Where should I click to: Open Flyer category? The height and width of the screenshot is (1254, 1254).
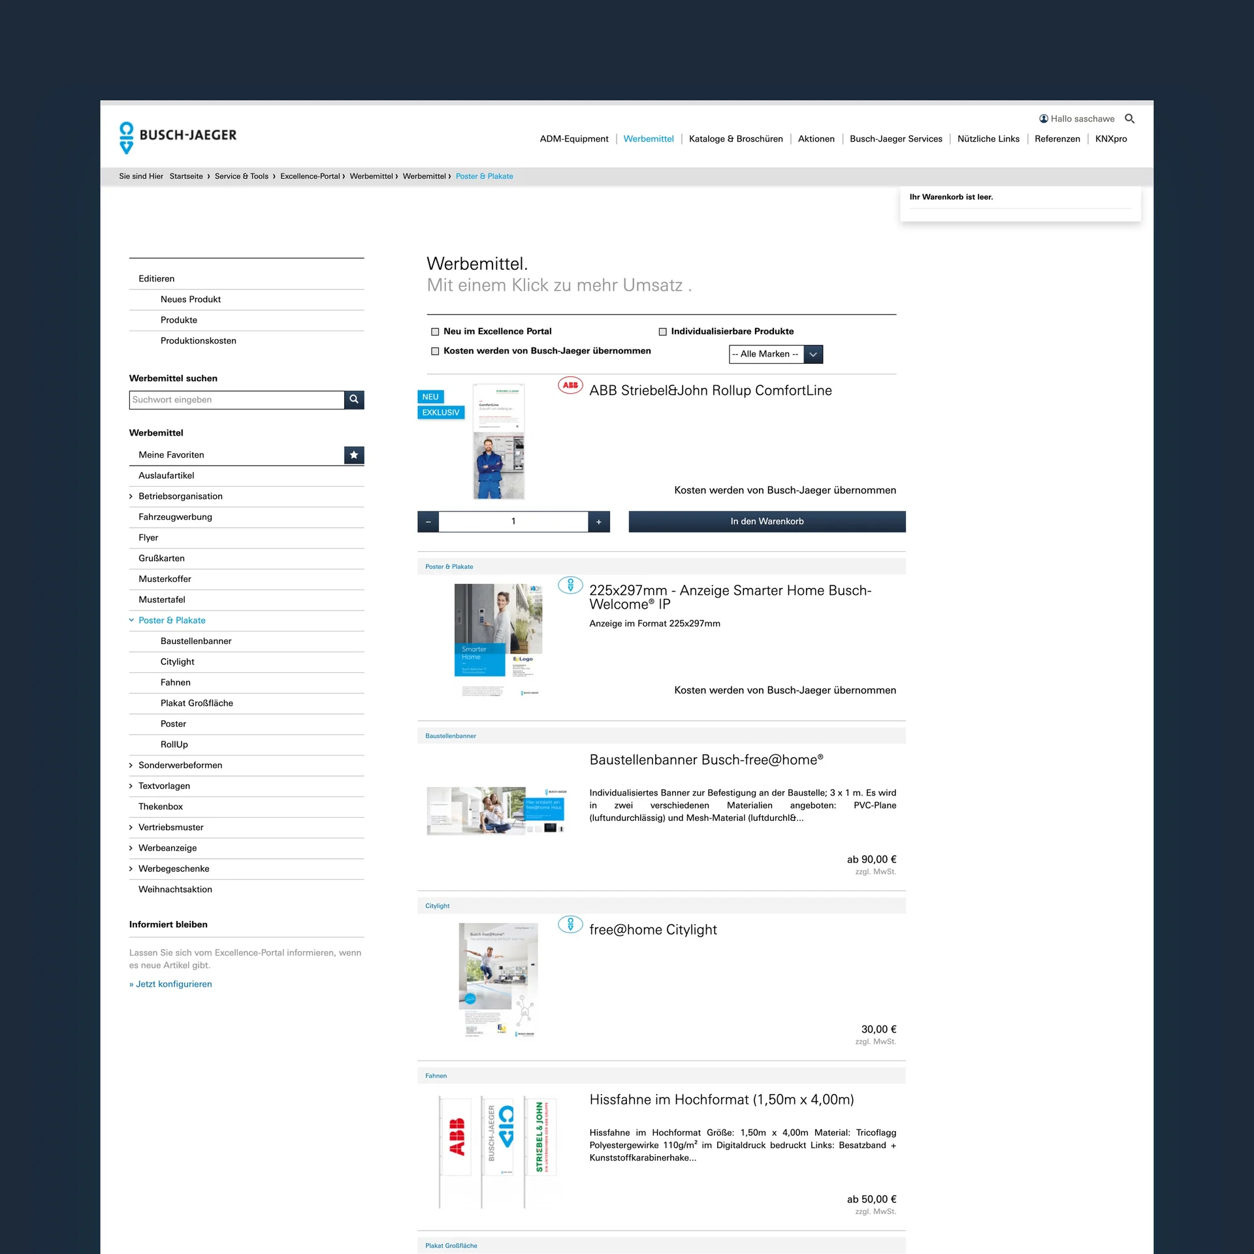[148, 538]
